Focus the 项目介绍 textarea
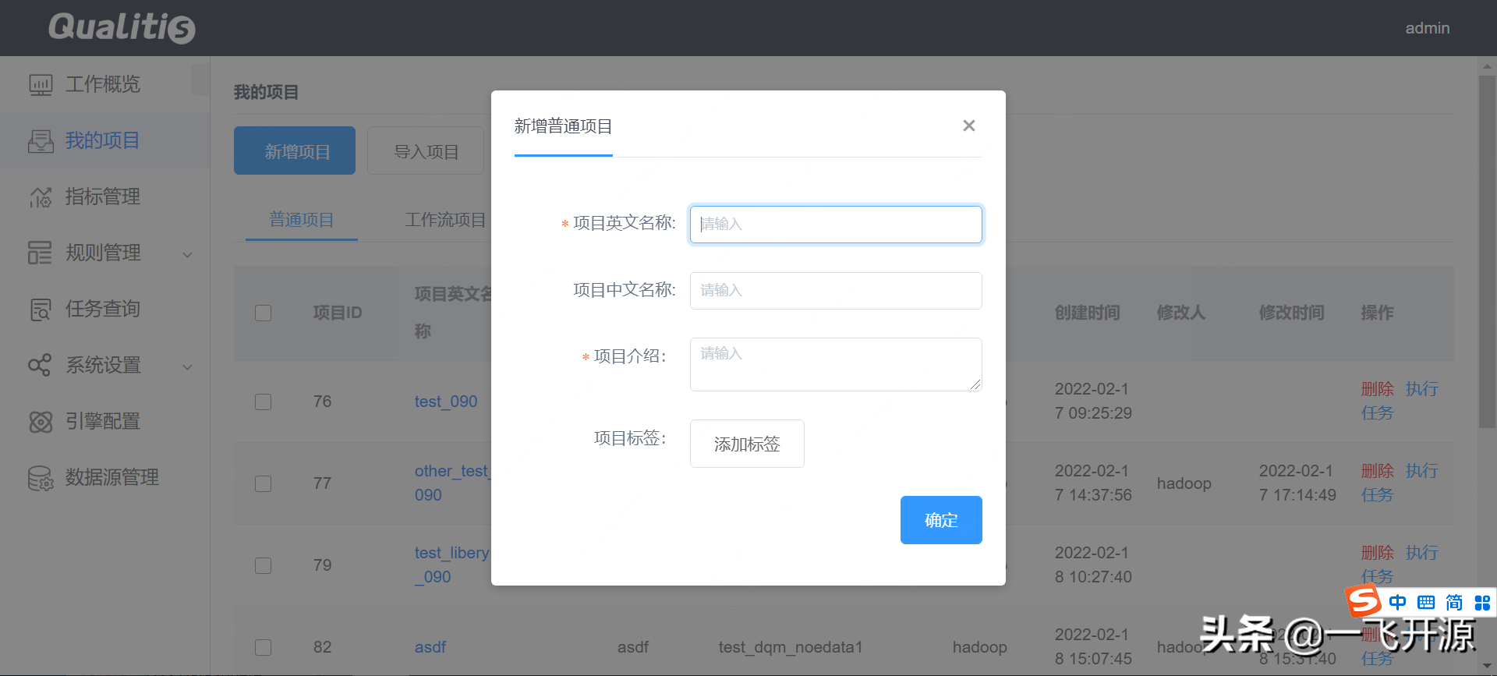Screen dimensions: 1497x676 click(x=836, y=364)
